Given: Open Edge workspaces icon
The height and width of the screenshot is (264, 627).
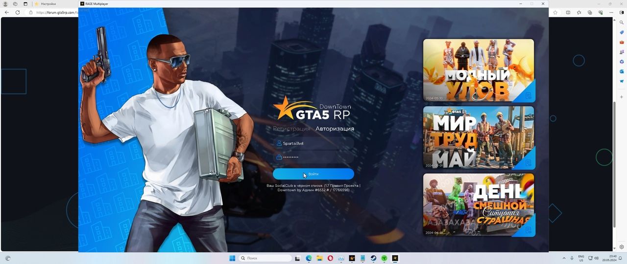Looking at the screenshot, I should [x=15, y=3].
